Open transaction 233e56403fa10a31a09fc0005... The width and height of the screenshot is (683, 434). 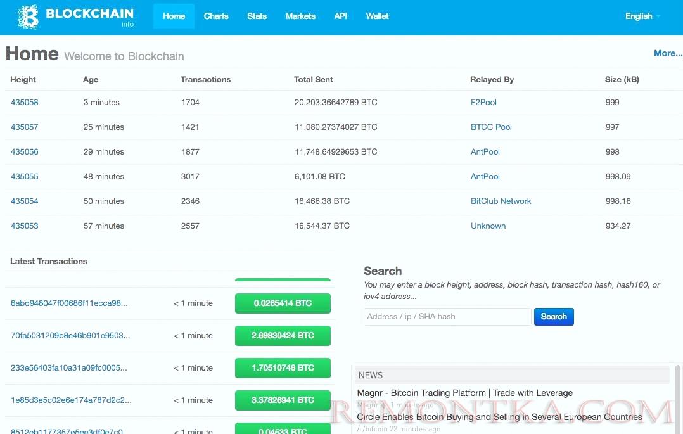pyautogui.click(x=69, y=367)
